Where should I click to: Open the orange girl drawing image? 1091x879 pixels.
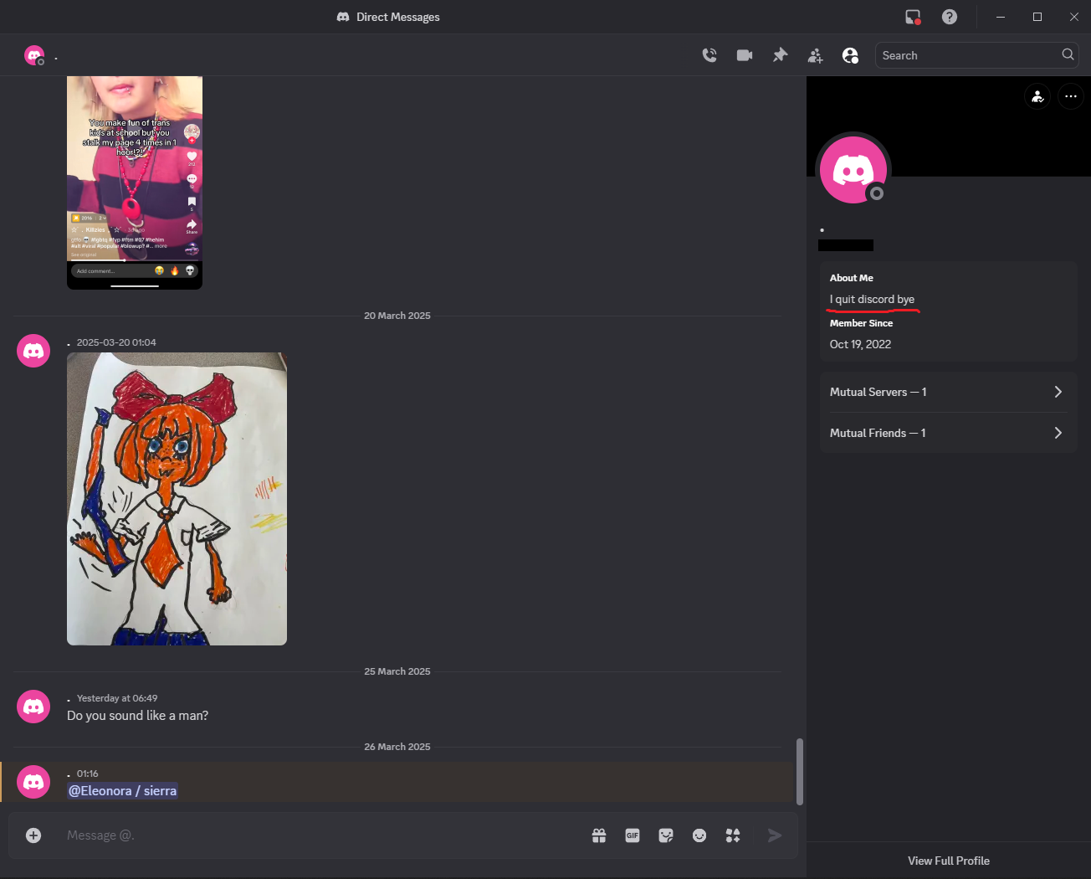[177, 498]
